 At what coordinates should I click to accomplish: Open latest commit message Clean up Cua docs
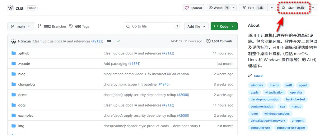pyautogui.click(x=68, y=41)
